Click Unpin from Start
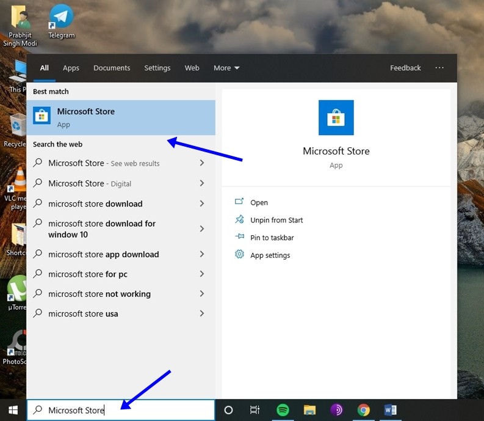Image resolution: width=484 pixels, height=421 pixels. (x=276, y=220)
